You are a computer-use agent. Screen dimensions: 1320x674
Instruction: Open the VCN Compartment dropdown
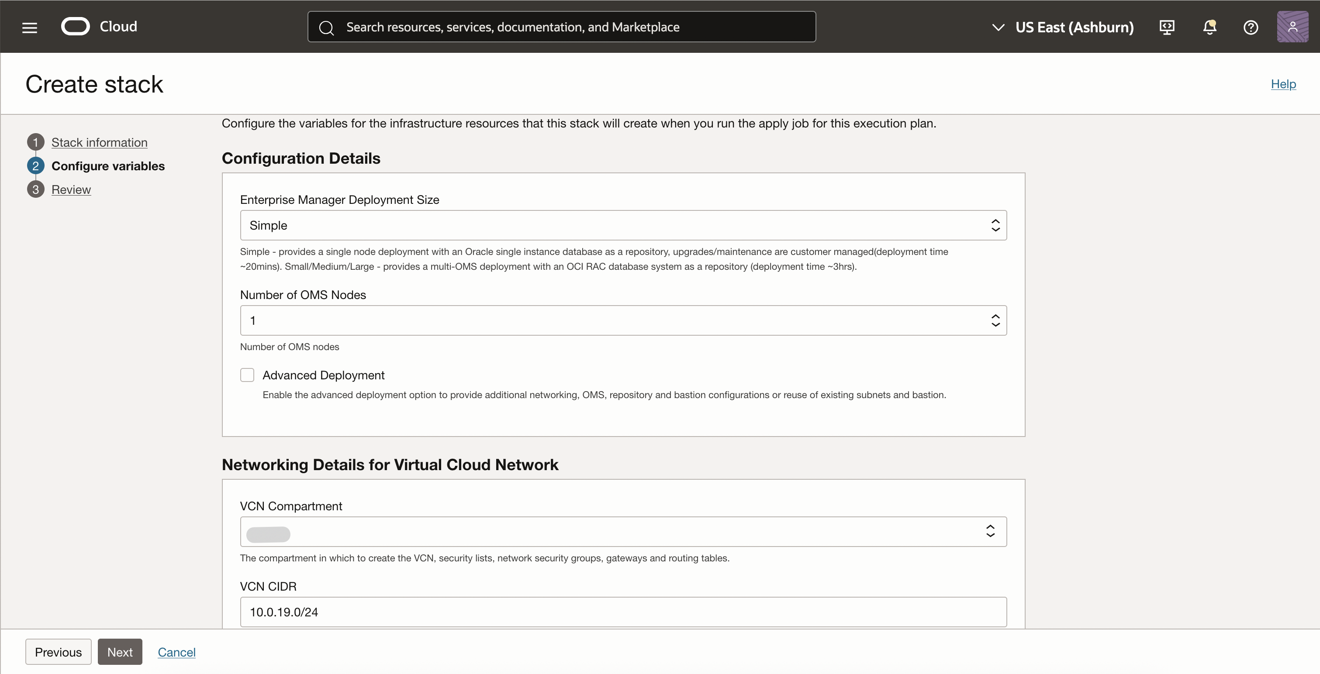[x=623, y=532]
